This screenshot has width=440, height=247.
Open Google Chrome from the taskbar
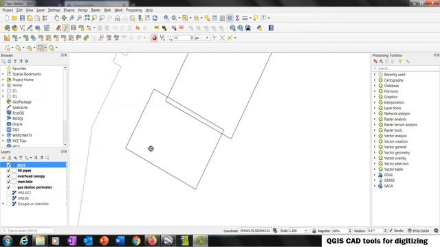136,241
